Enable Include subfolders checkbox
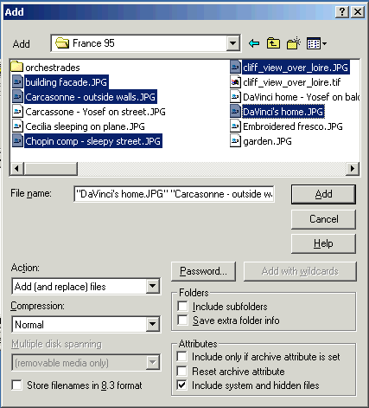 pos(182,307)
